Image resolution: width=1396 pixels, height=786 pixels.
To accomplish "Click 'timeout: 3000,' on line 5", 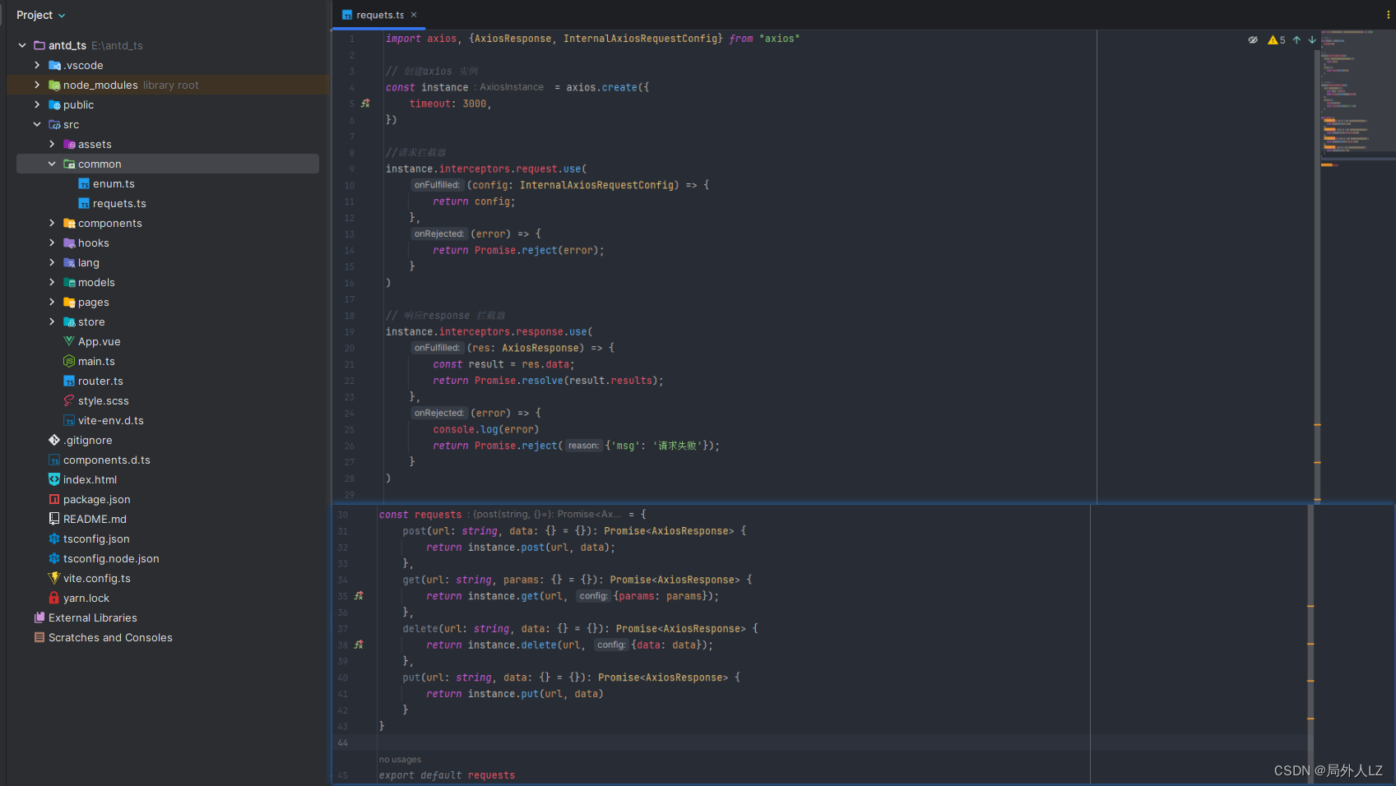I will (450, 104).
